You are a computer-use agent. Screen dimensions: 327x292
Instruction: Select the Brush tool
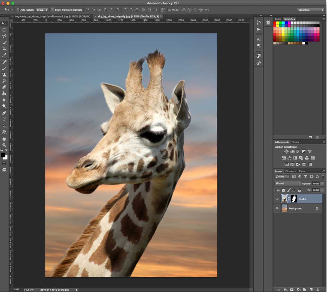(4, 68)
